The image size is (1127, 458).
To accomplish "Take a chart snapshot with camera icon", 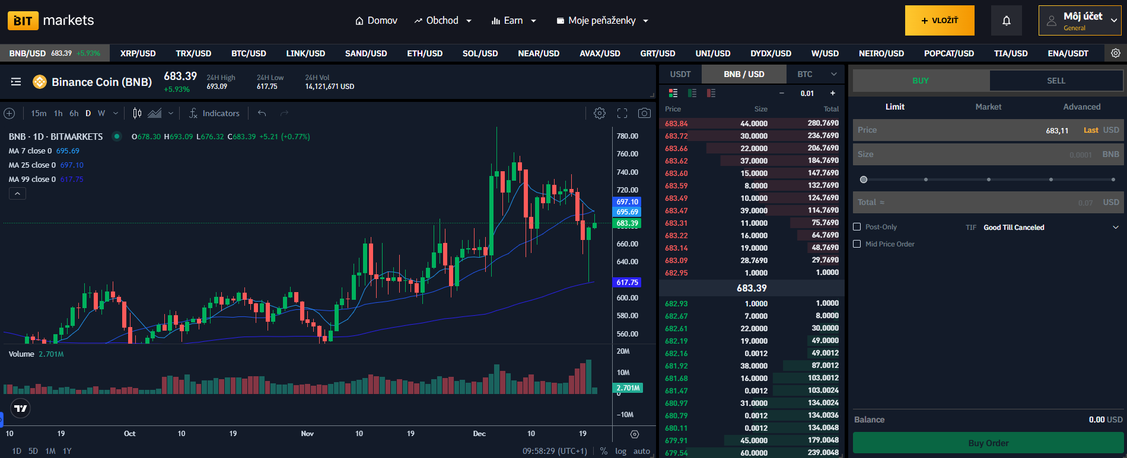I will [x=644, y=113].
